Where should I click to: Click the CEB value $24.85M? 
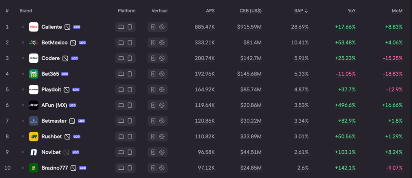coord(251,168)
